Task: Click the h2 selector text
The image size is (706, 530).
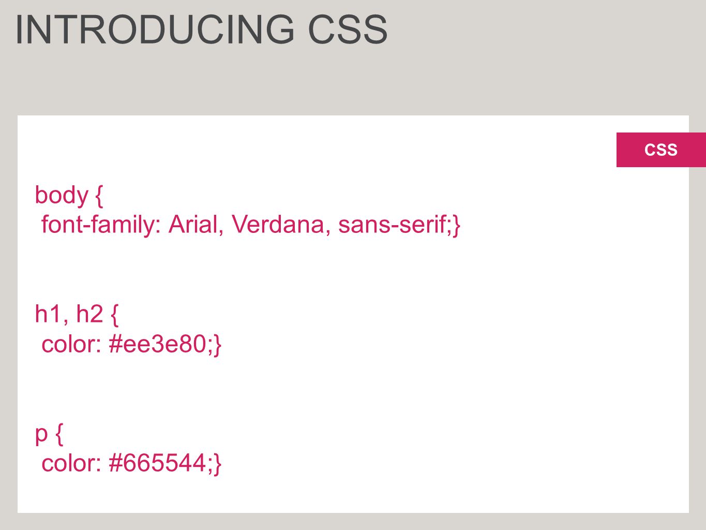Action: [x=89, y=314]
